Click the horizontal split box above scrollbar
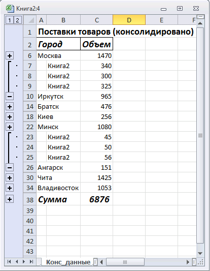210x271 pixels. tap(200, 17)
